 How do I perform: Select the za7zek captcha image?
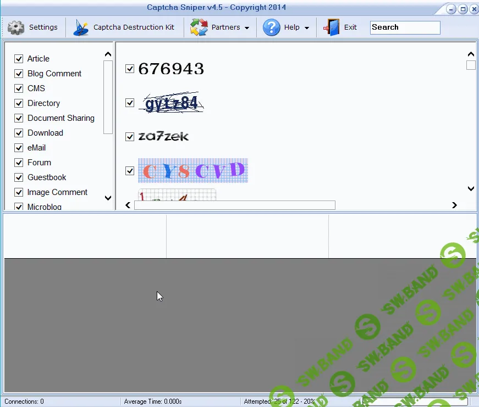pyautogui.click(x=130, y=137)
